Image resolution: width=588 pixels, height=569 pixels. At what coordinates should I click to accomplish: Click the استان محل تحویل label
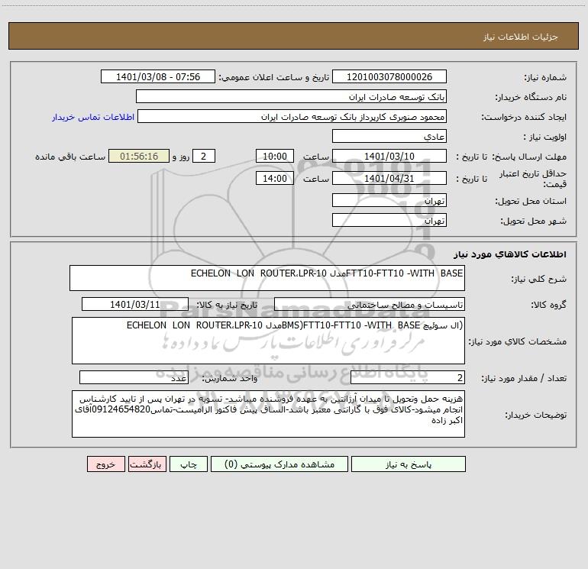[x=531, y=201]
